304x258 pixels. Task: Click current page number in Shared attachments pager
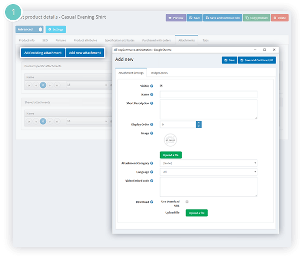(43, 121)
